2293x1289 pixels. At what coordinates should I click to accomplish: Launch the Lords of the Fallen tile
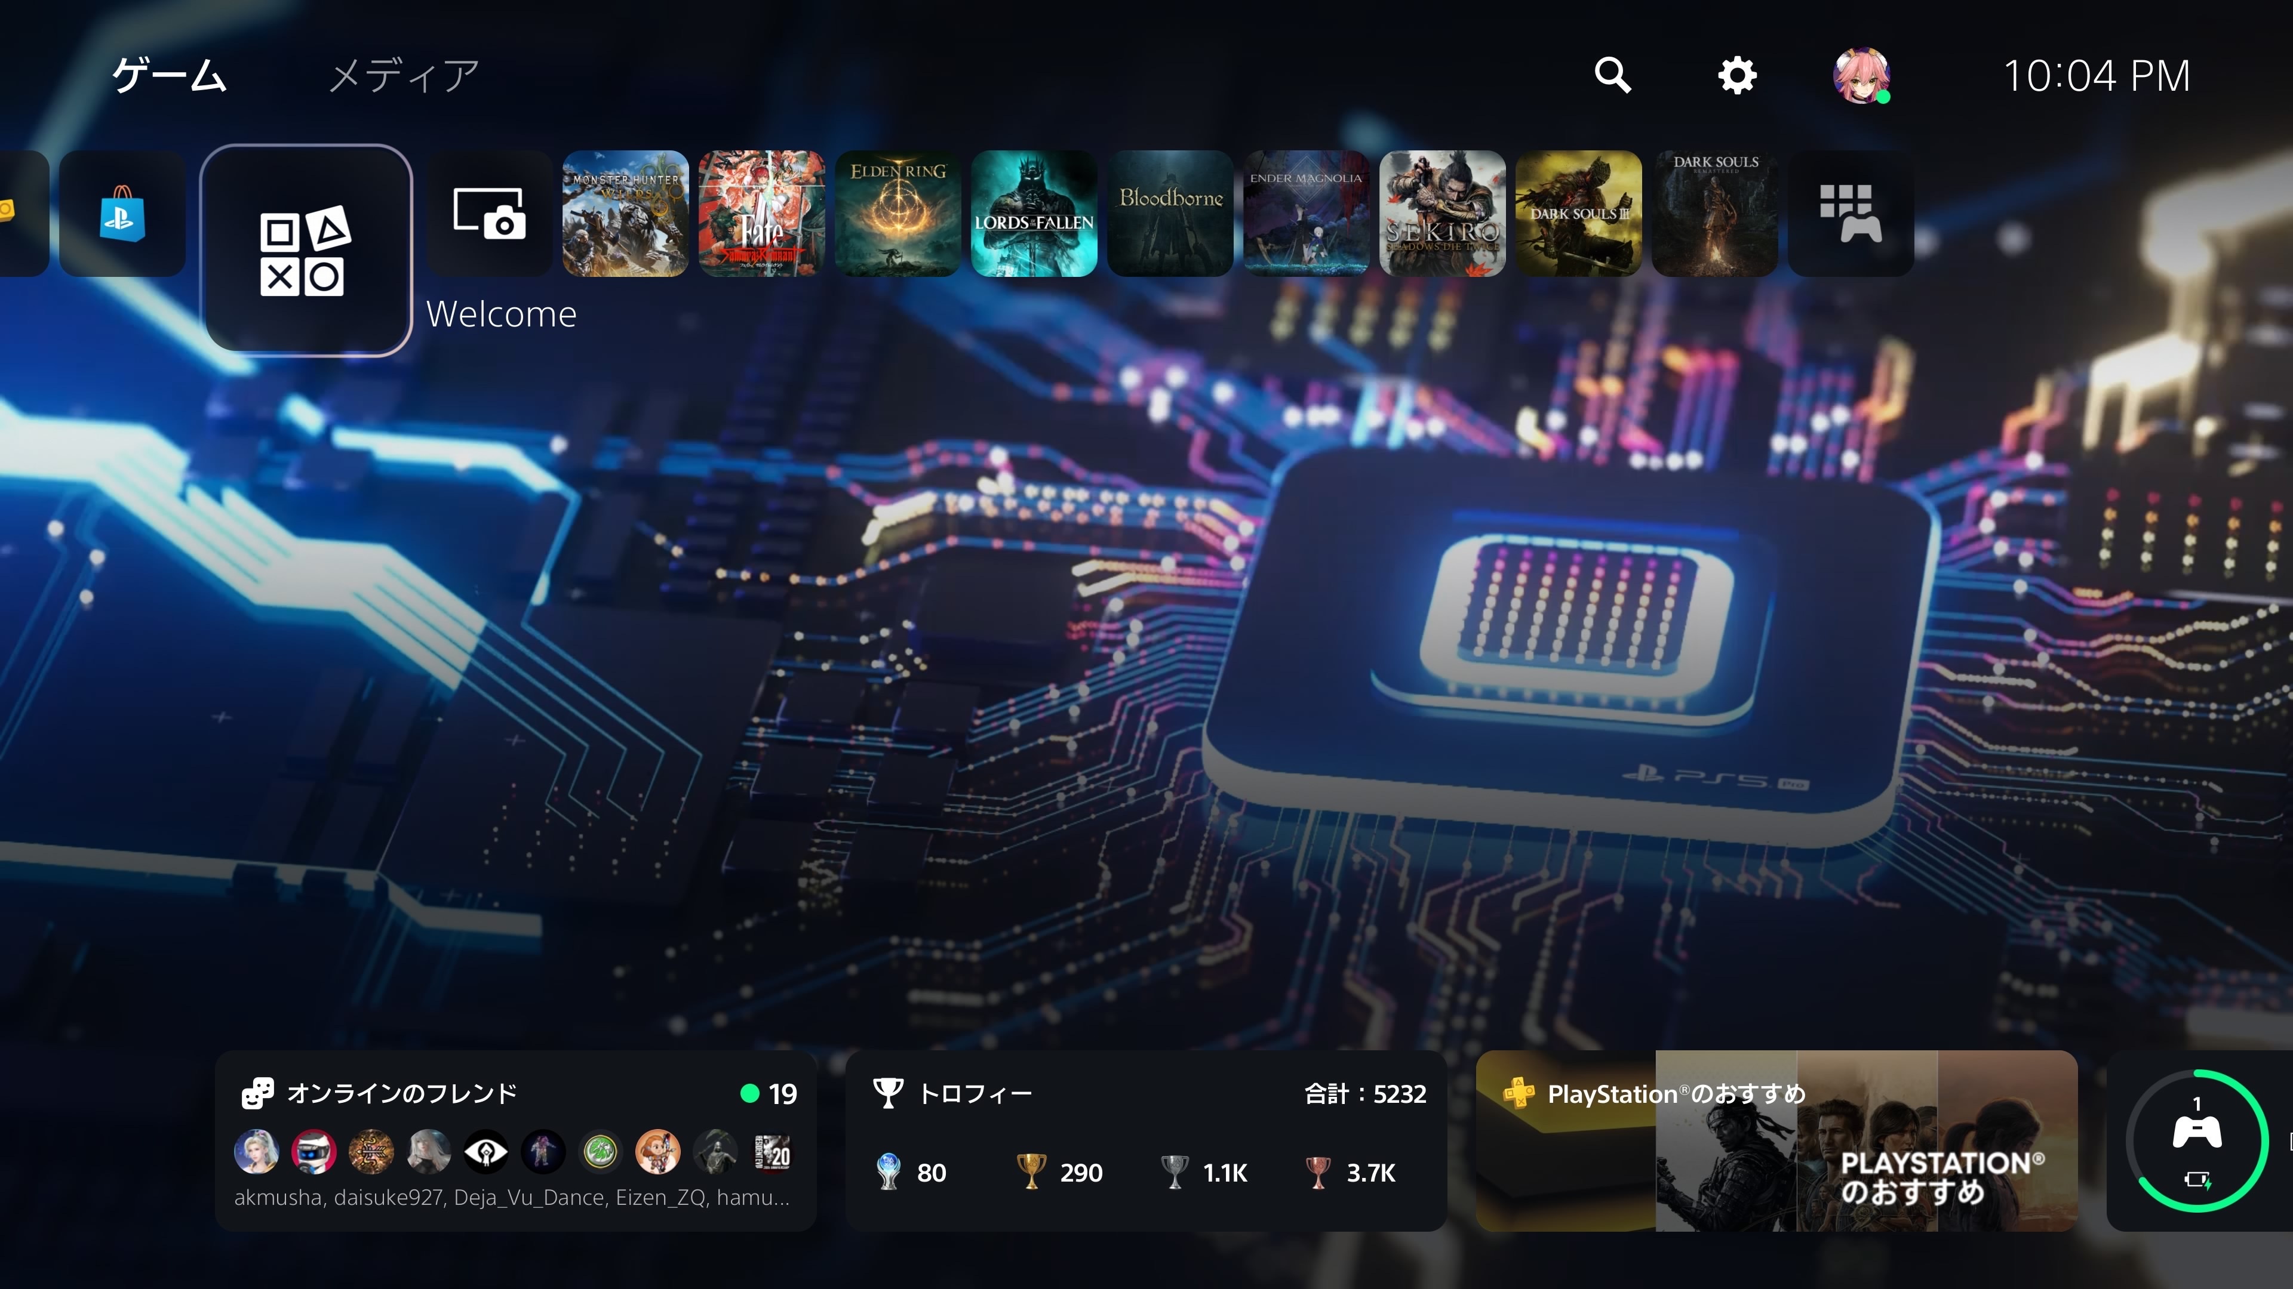[x=1034, y=214]
